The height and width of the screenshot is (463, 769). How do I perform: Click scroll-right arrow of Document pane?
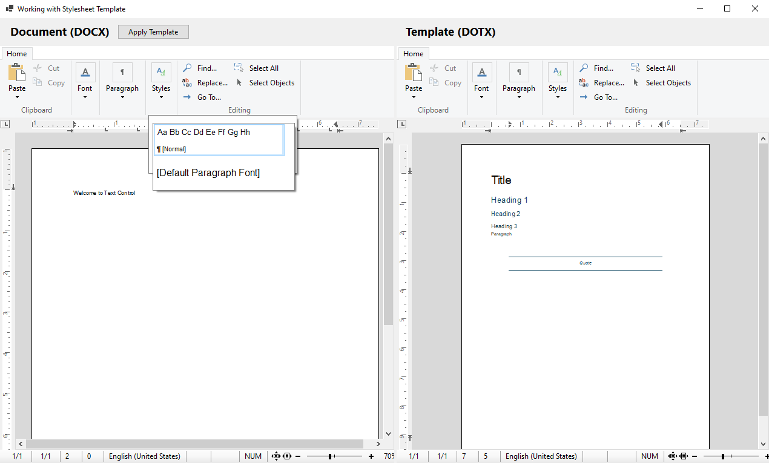pyautogui.click(x=379, y=444)
